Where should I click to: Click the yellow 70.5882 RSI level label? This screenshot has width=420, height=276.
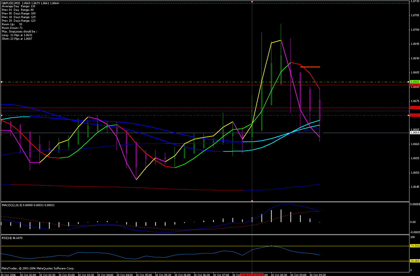(x=415, y=246)
